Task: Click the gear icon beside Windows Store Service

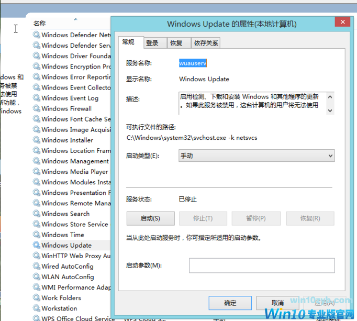Action: [36, 224]
